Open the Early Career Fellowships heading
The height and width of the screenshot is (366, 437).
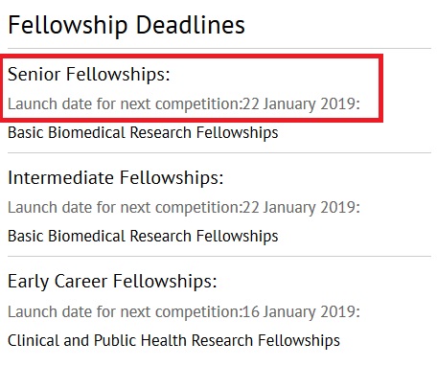pyautogui.click(x=112, y=282)
